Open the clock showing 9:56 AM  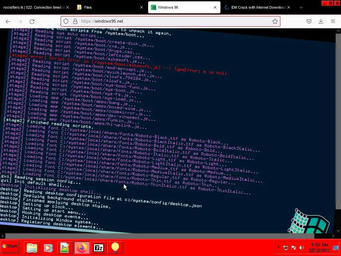pos(319,248)
